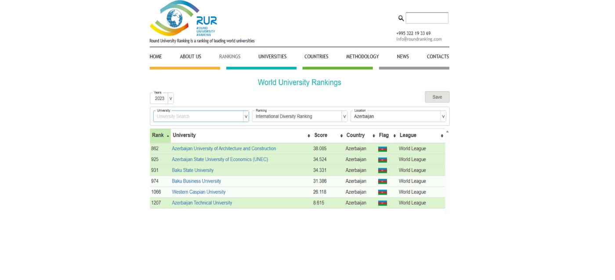Click the site search box in header
The height and width of the screenshot is (280, 615).
[x=427, y=18]
